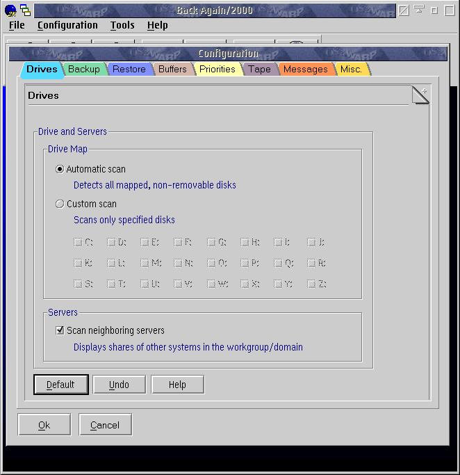Check the E: drive checkbox
This screenshot has width=460, height=475.
145,242
